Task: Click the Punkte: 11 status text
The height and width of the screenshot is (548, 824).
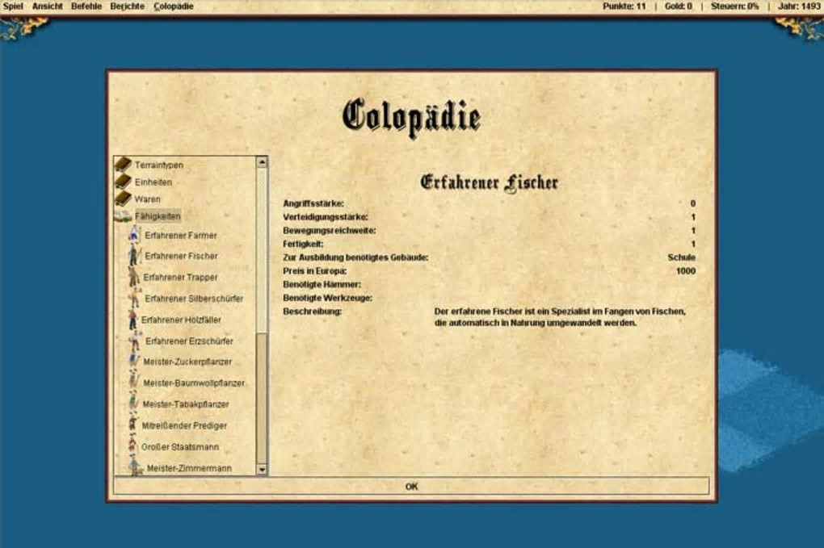Action: coord(624,6)
